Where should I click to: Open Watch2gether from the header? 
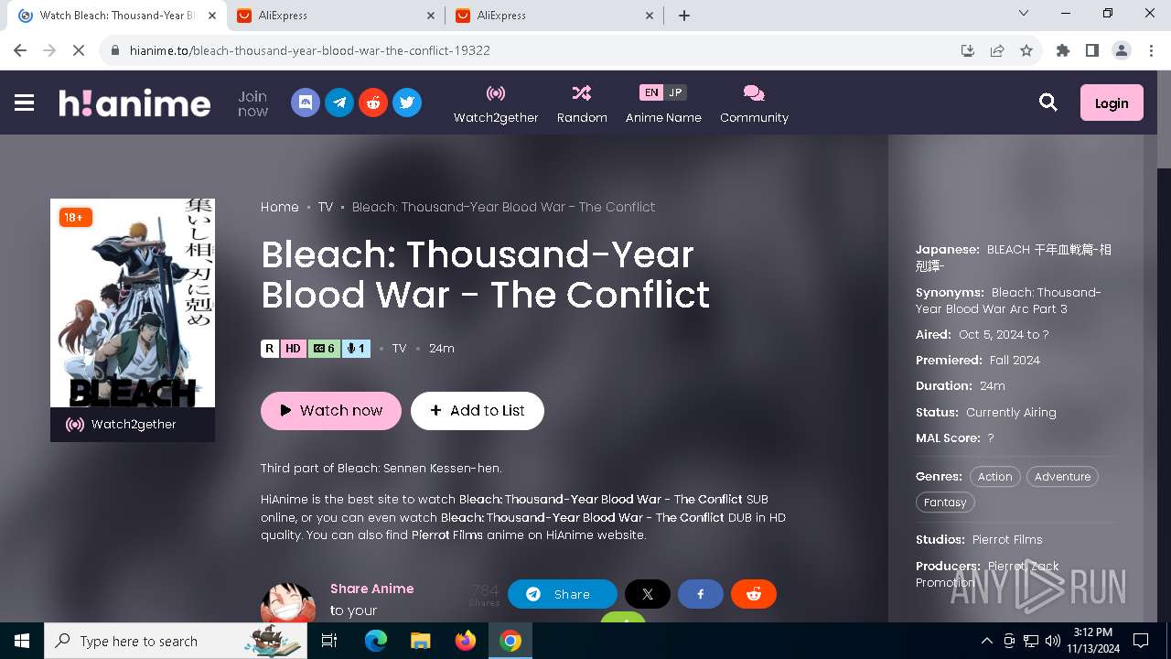point(496,104)
